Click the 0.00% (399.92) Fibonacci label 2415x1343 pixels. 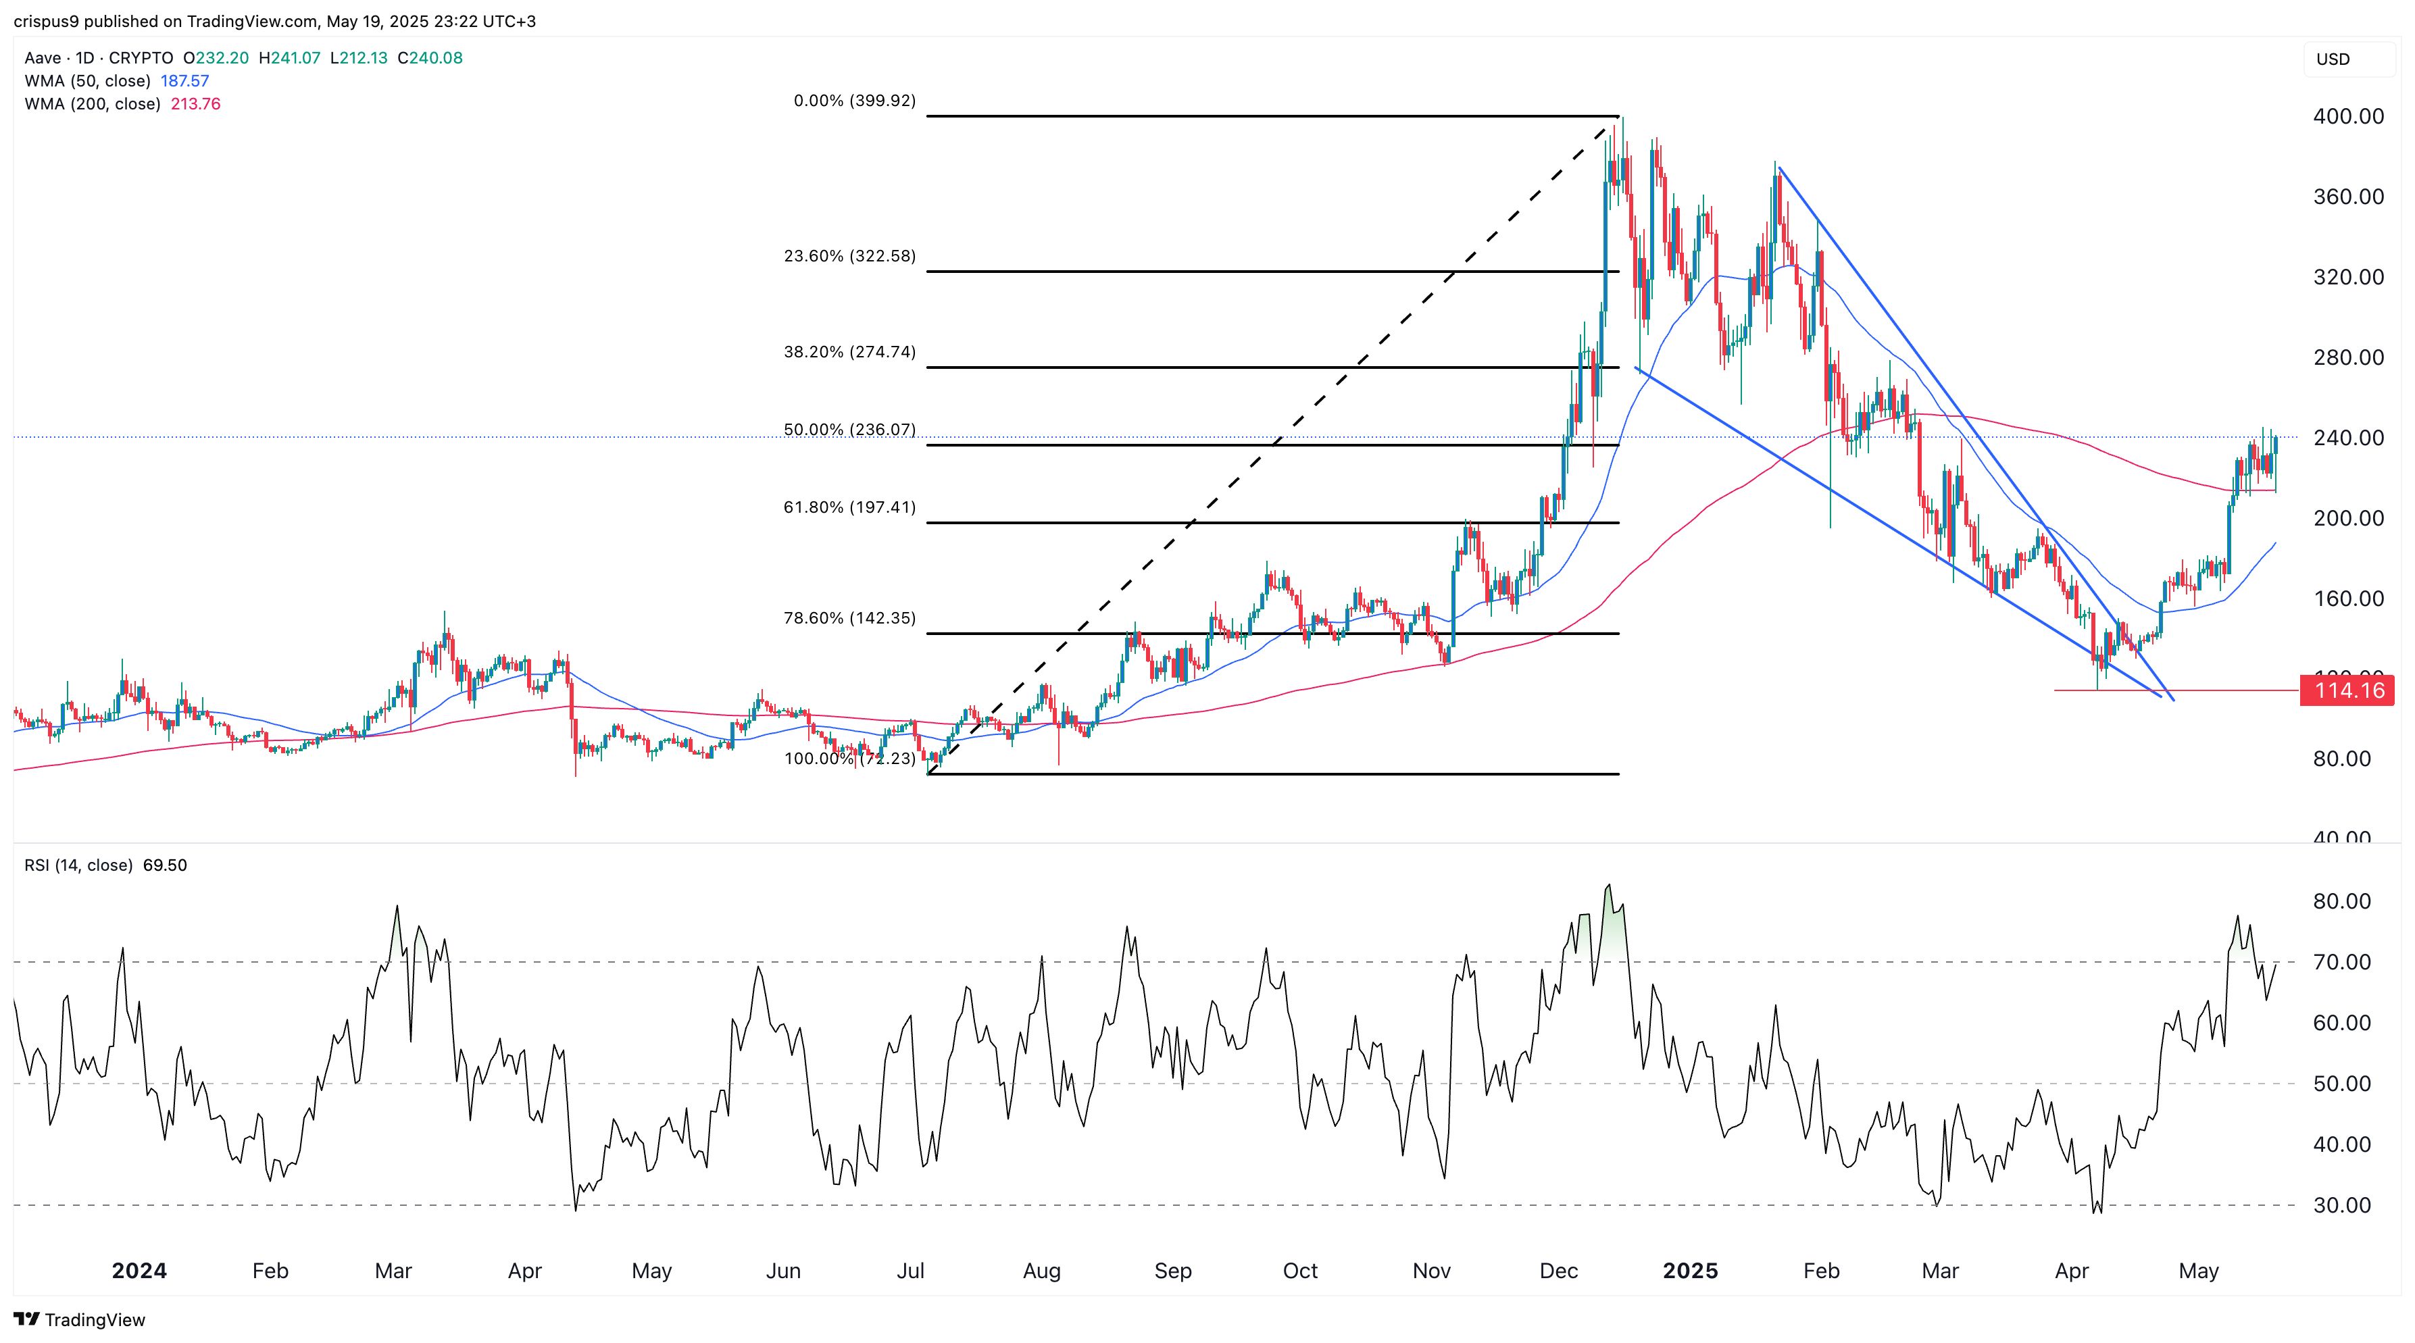coord(854,100)
